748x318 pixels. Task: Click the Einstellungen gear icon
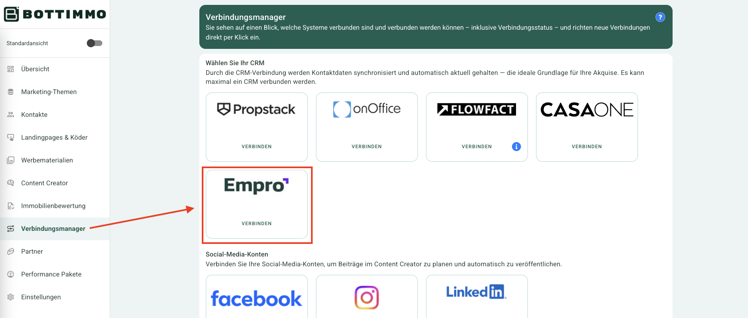coord(11,297)
